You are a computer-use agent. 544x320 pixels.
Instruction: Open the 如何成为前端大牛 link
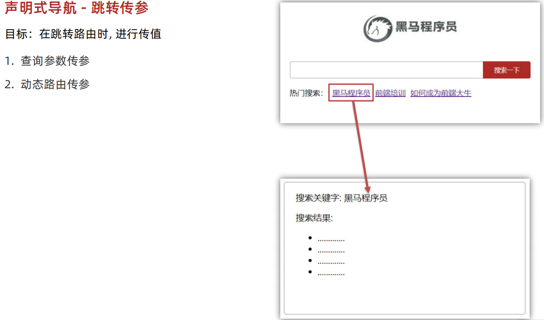tap(440, 93)
